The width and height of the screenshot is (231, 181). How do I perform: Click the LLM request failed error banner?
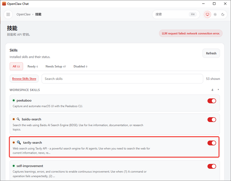(x=191, y=33)
